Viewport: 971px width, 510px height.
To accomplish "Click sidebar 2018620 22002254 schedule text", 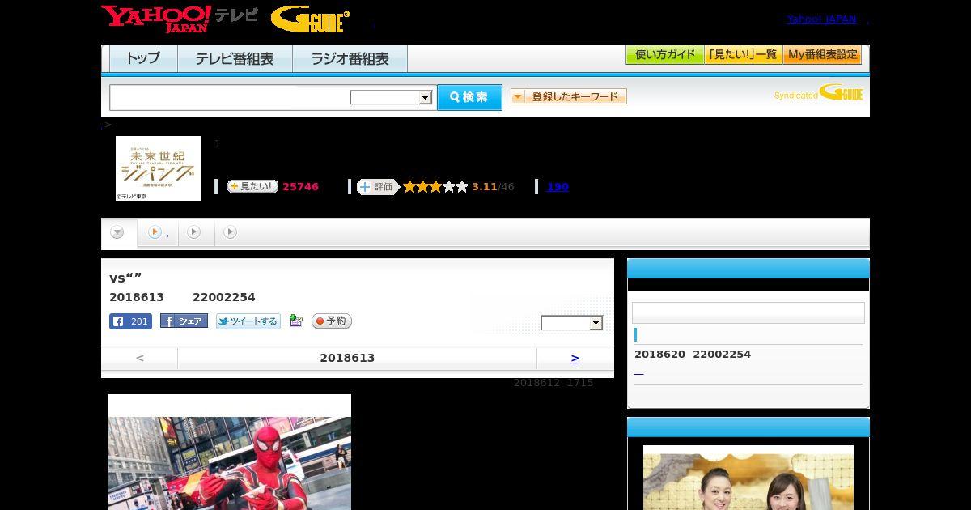I will click(693, 355).
